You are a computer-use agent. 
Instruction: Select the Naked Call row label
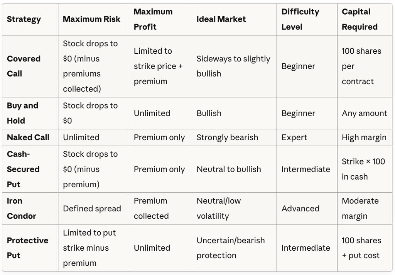28,137
